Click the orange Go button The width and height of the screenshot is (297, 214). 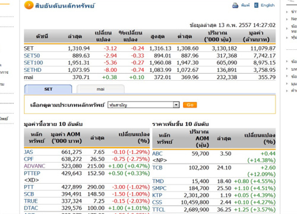(190, 105)
